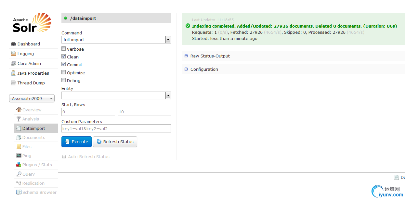The height and width of the screenshot is (200, 405).
Task: Toggle the Verbose checkbox
Action: point(64,49)
